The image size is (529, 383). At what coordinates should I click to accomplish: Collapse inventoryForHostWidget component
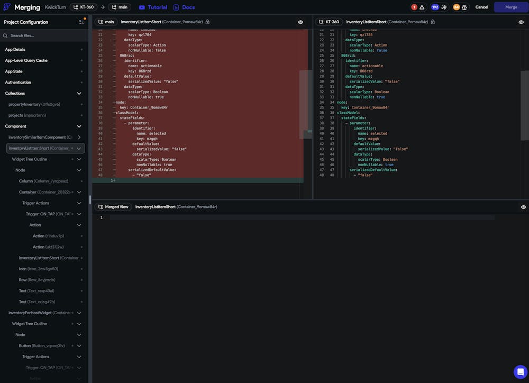[79, 313]
